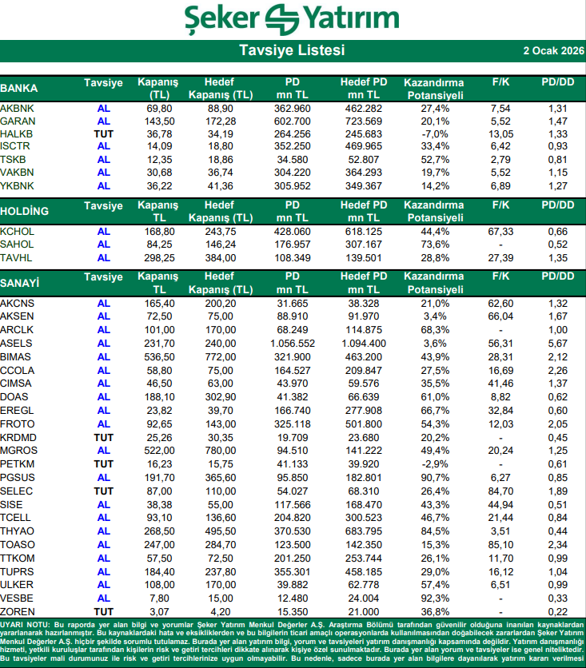The height and width of the screenshot is (668, 586).
Task: Click the BIMAS ticker
Action: tap(16, 355)
